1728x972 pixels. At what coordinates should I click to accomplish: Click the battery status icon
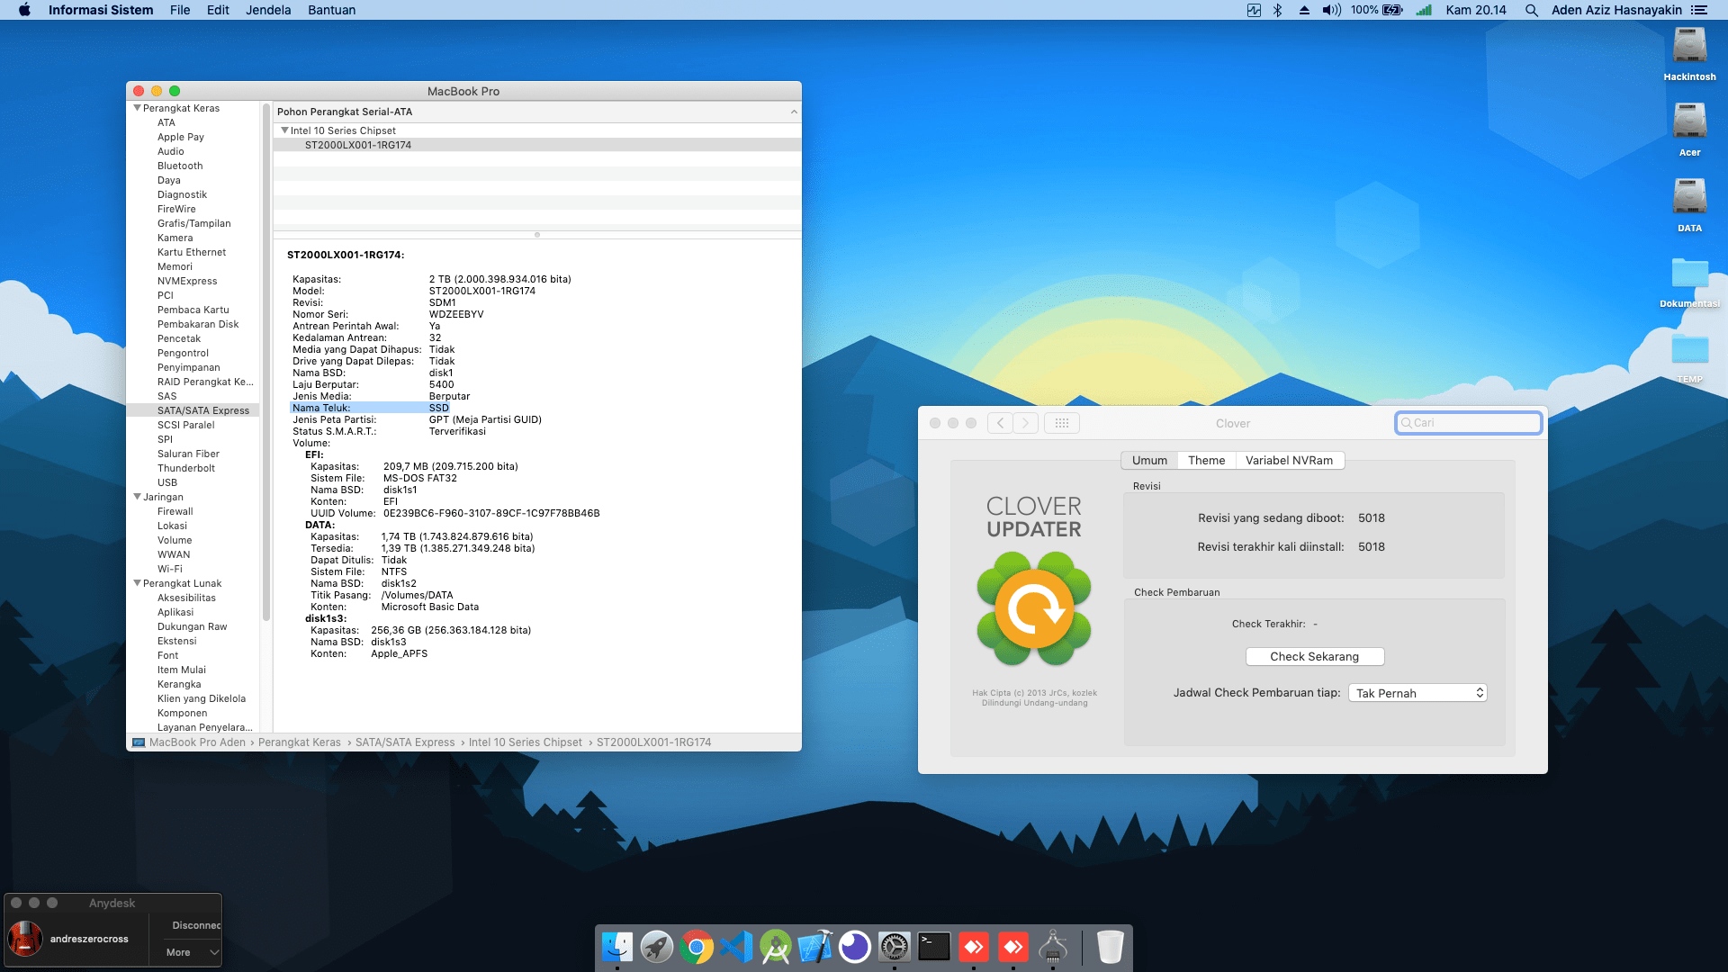(x=1392, y=10)
